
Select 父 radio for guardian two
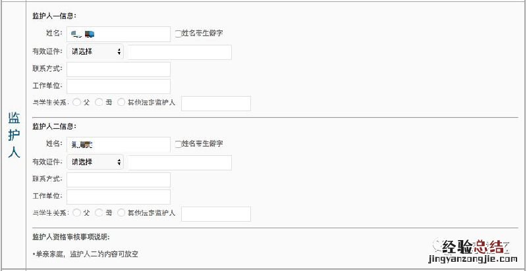[x=77, y=213]
